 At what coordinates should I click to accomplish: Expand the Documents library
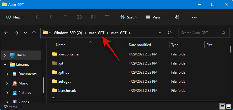click(7, 74)
